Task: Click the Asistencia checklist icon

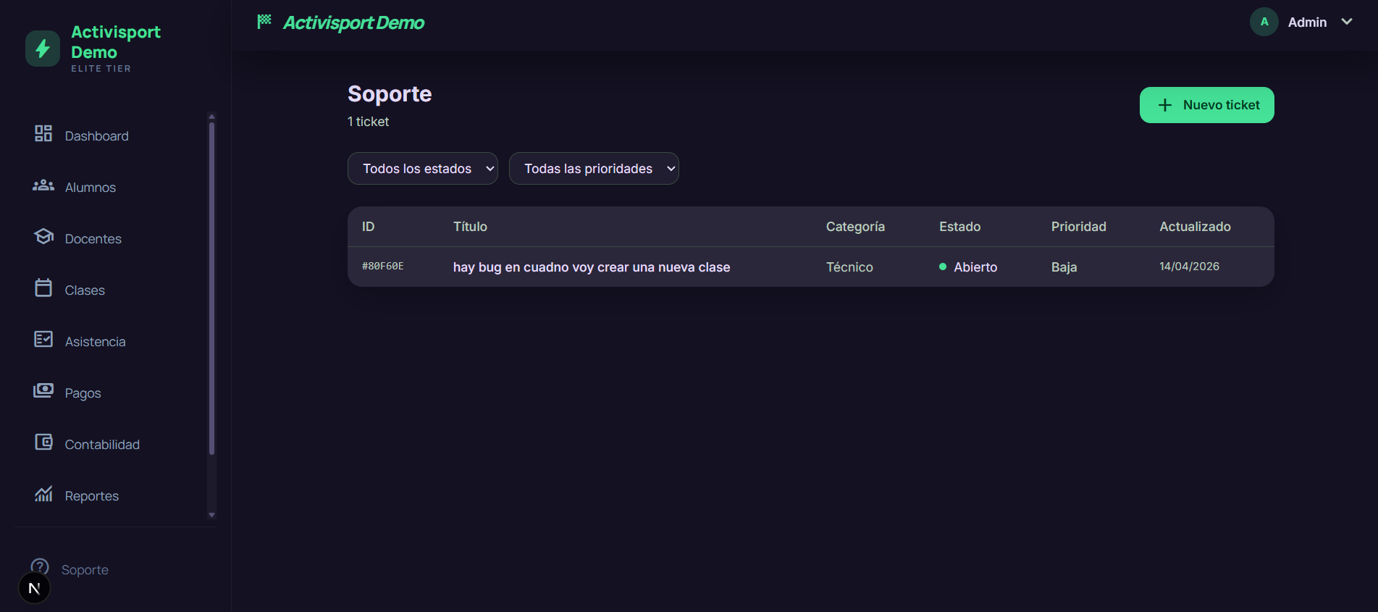Action: [x=43, y=339]
